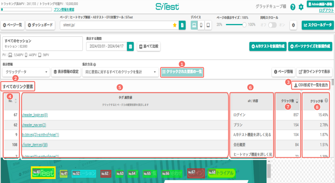Open the ダッシュボード button
Screen dimensions: 335x183
[x=40, y=25]
